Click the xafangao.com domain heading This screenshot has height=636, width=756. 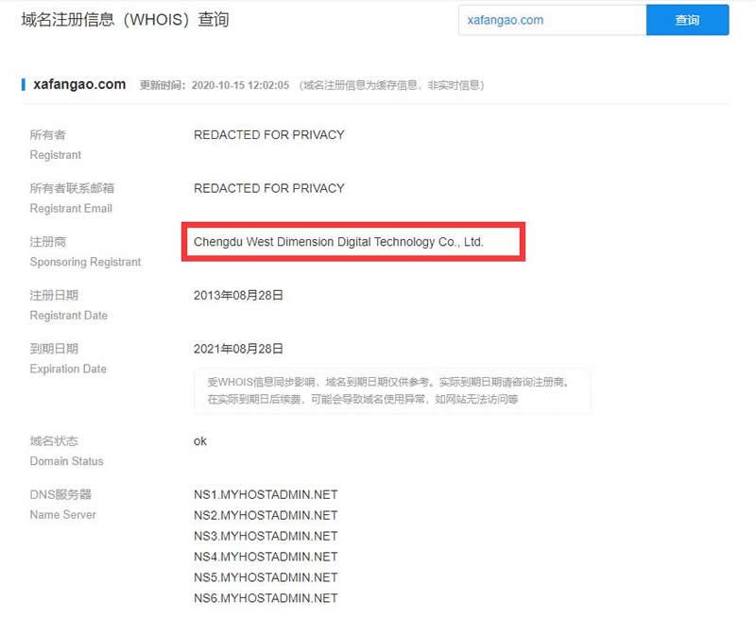[79, 84]
